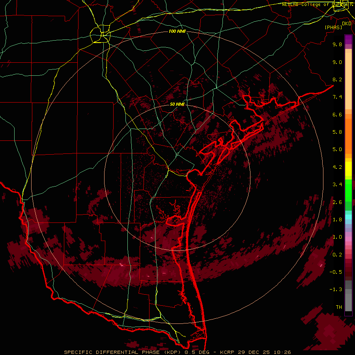Click the 50 NMI range ring label

click(x=177, y=104)
